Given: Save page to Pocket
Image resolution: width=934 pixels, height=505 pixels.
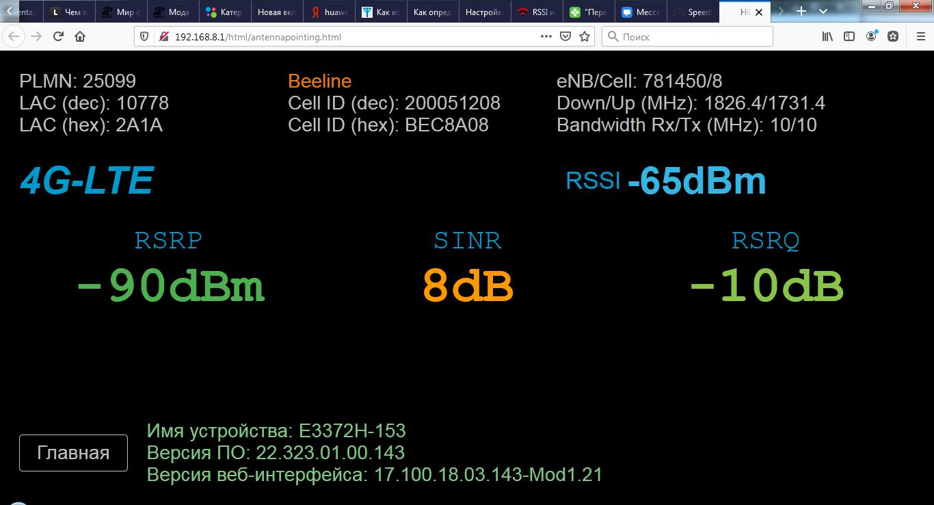Looking at the screenshot, I should [565, 37].
